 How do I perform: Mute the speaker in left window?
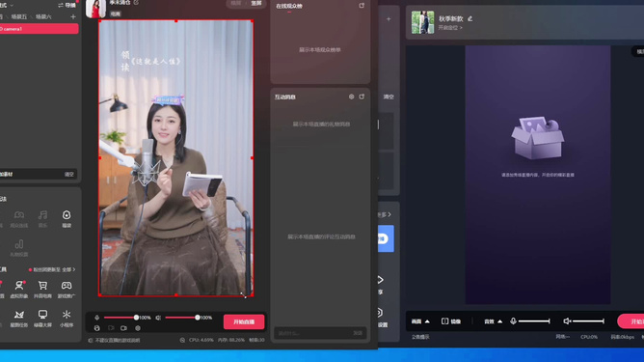pyautogui.click(x=158, y=318)
